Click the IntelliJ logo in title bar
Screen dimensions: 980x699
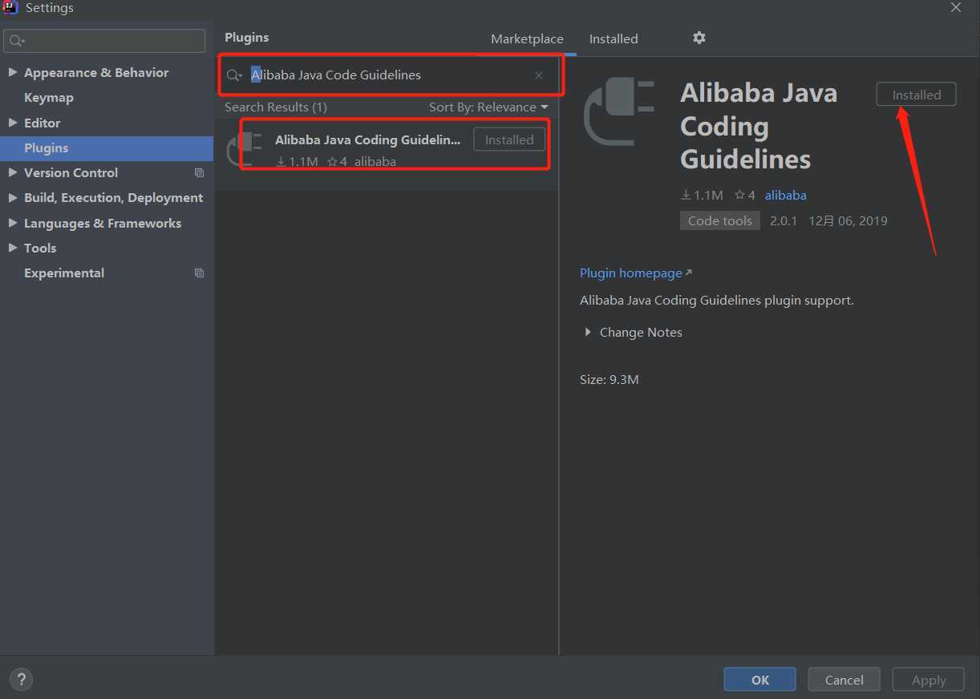10,8
